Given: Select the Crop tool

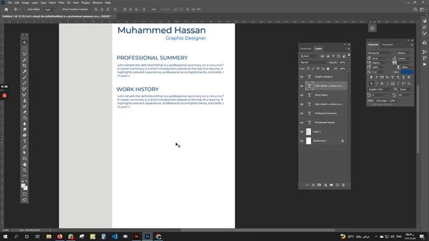Looking at the screenshot, I should [x=25, y=66].
